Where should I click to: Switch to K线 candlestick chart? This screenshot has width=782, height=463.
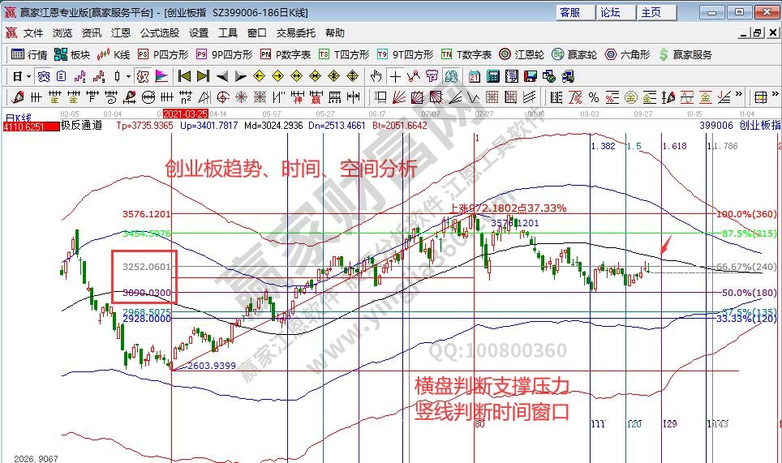click(114, 54)
